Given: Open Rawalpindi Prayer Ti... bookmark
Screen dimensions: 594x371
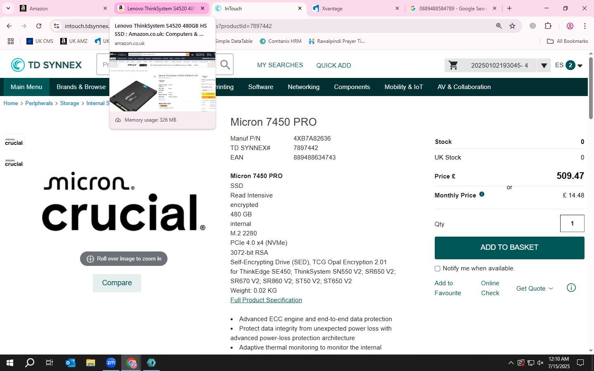Looking at the screenshot, I should pos(337,41).
